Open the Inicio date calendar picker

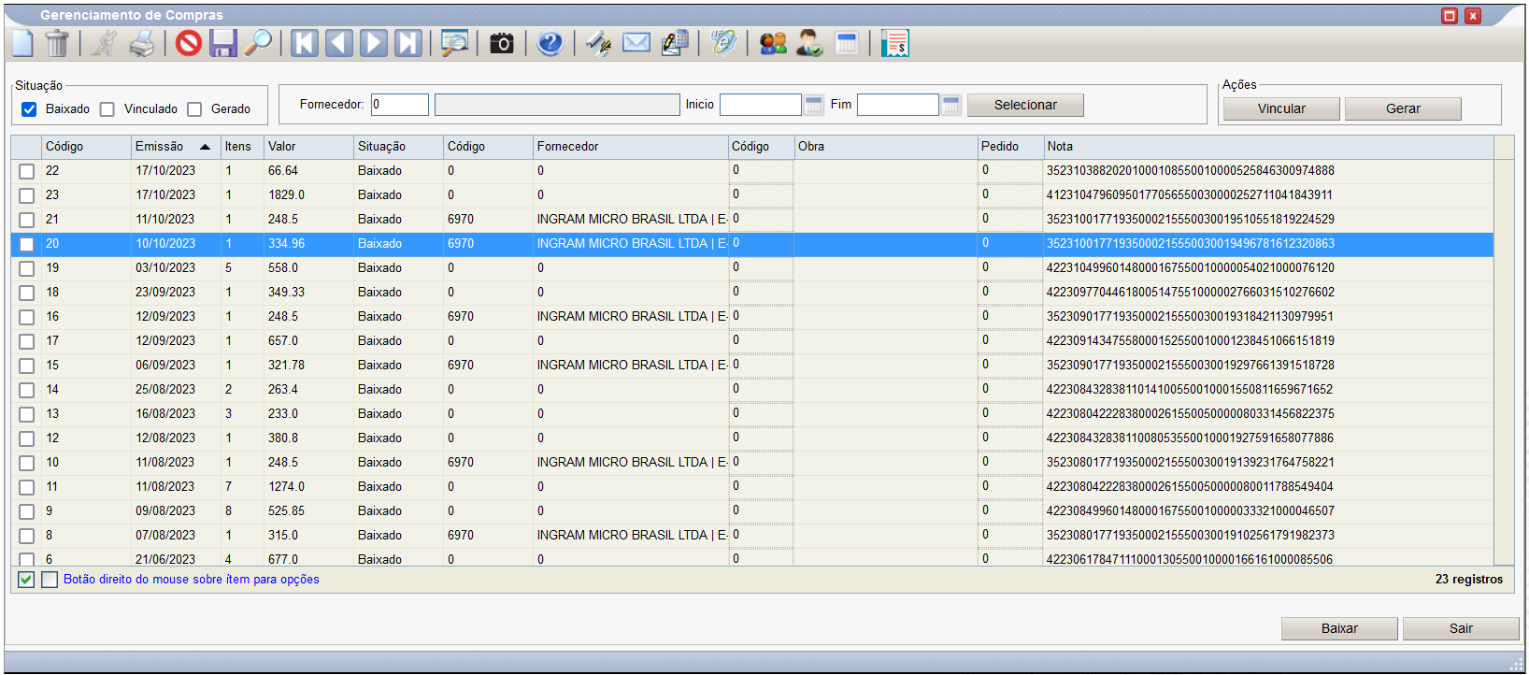[814, 105]
